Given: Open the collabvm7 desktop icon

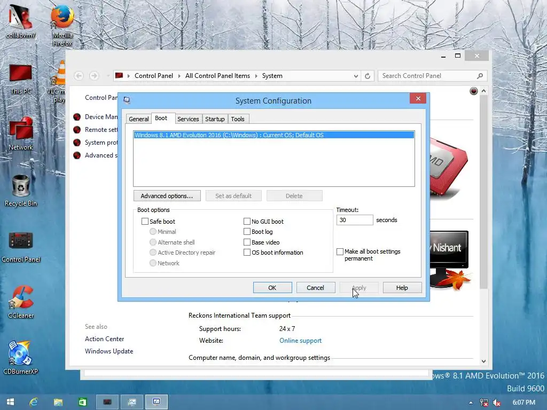Looking at the screenshot, I should [21, 21].
